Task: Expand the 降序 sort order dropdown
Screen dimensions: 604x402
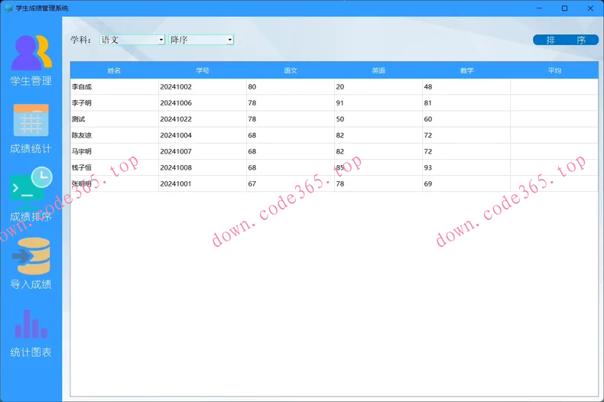Action: [229, 40]
